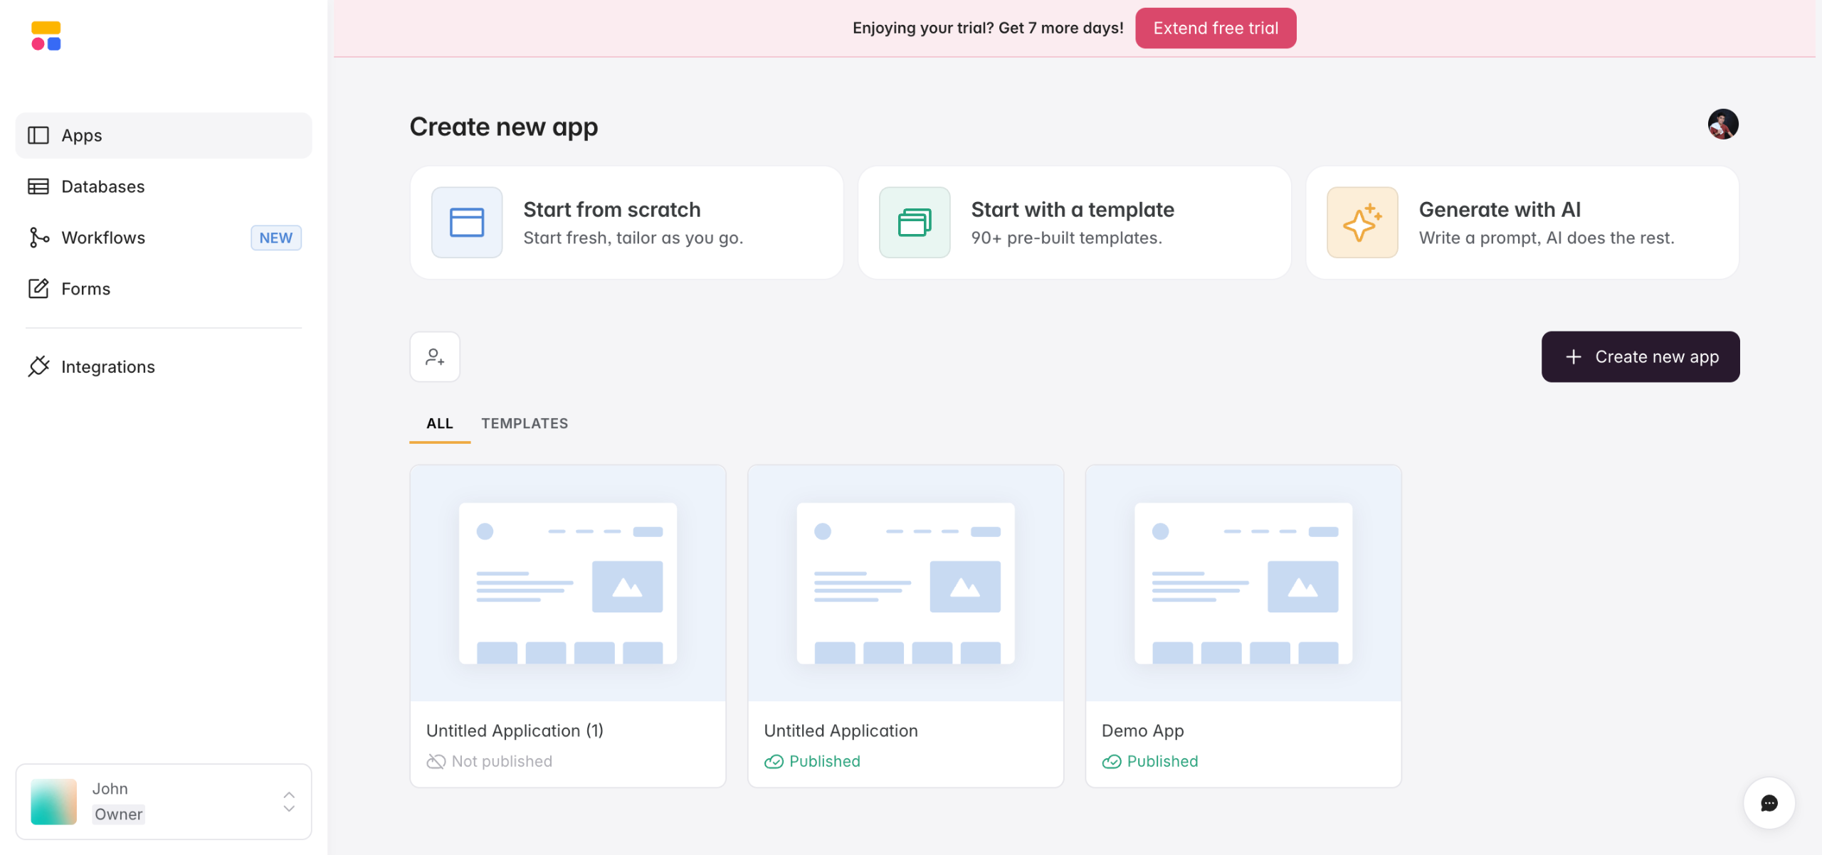Expand the John Owner workspace switcher

pos(289,802)
